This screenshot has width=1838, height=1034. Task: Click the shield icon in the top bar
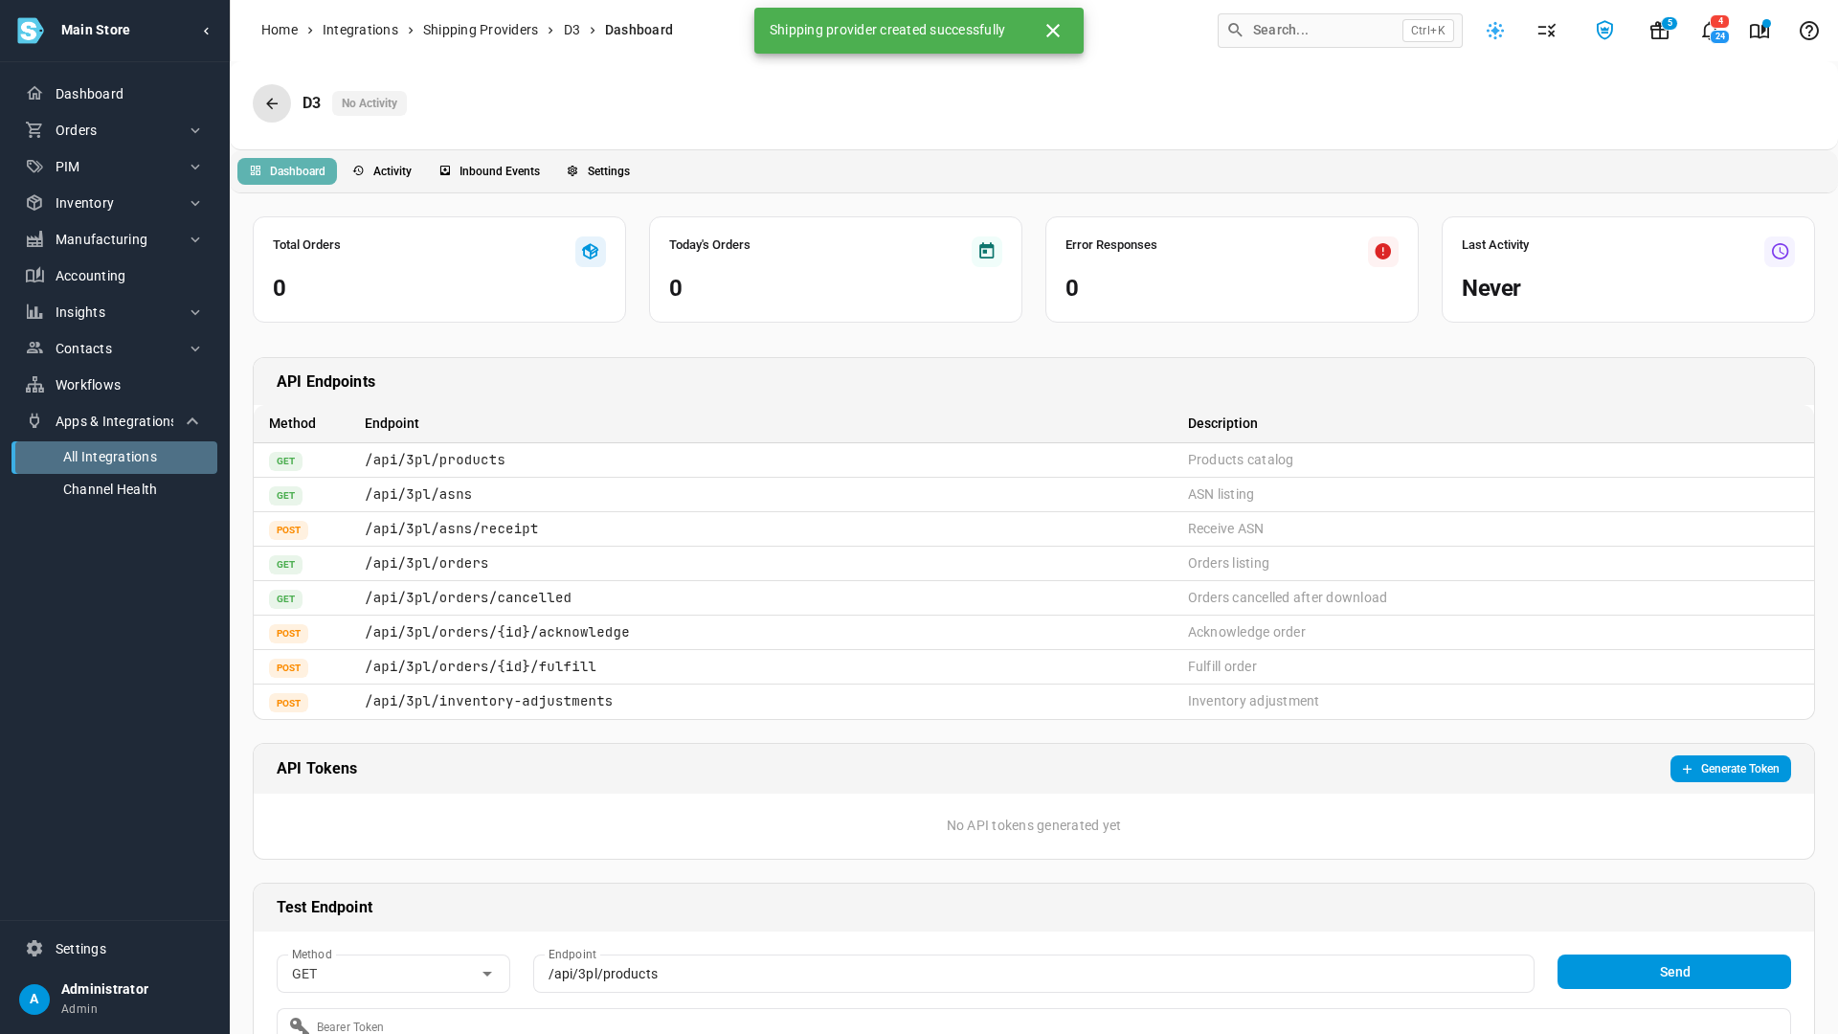click(x=1604, y=31)
